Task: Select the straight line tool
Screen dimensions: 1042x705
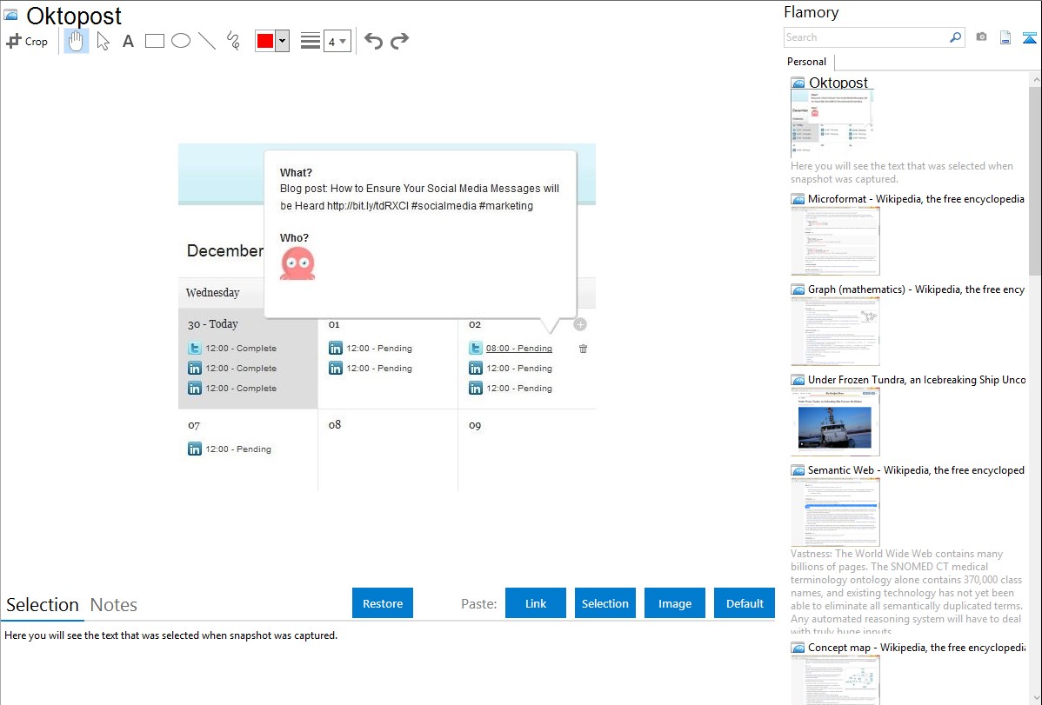Action: click(x=207, y=41)
